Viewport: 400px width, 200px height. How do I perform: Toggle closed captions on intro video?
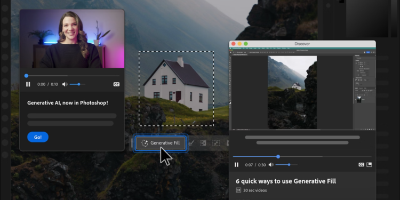tap(116, 84)
